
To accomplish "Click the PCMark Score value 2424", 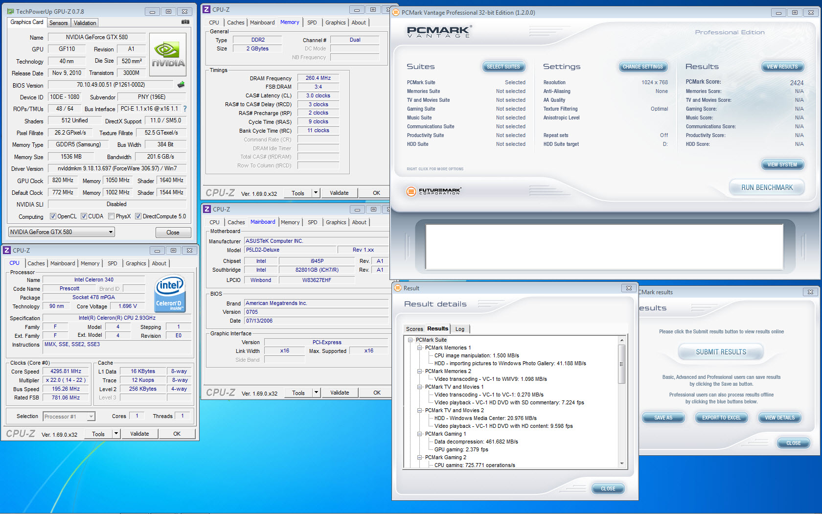I will (797, 83).
